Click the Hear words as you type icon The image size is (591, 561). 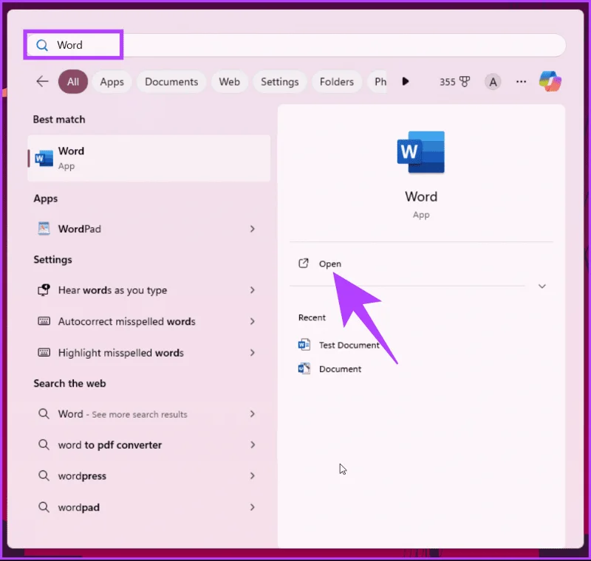click(44, 290)
